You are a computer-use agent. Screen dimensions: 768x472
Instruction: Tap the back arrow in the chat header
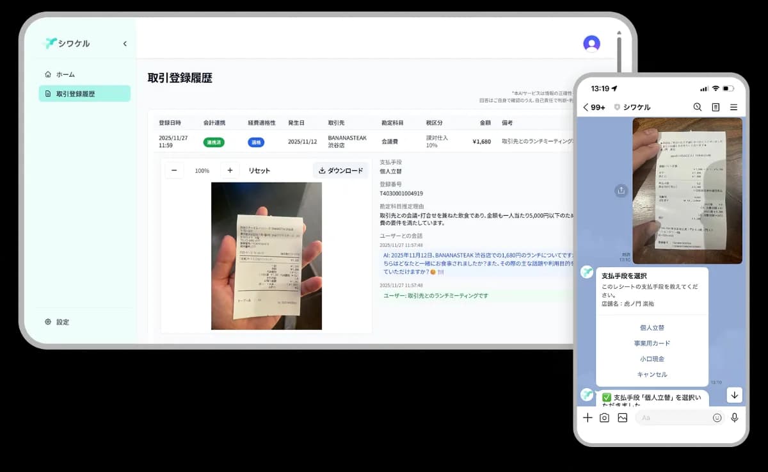(586, 107)
